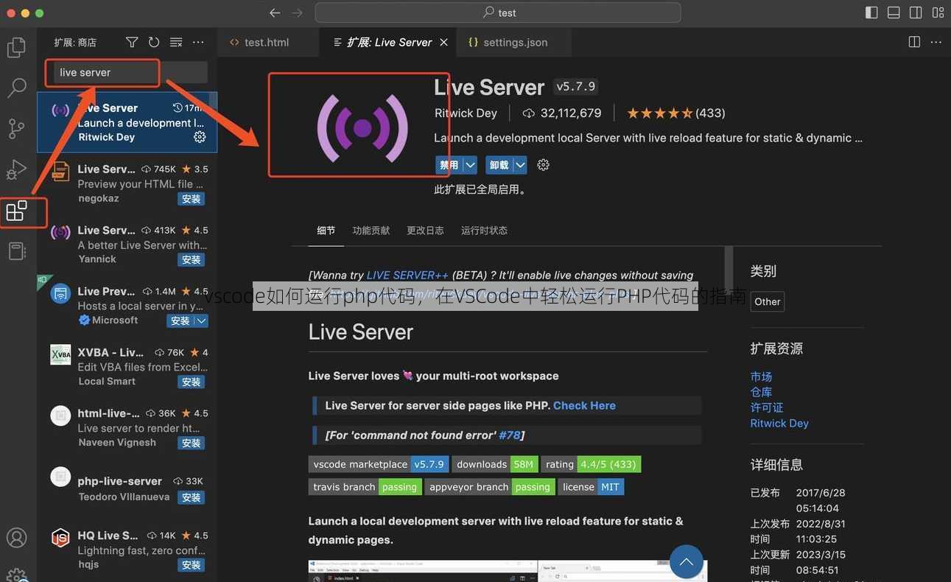Go forward with navigation arrow
951x582 pixels.
coord(297,13)
